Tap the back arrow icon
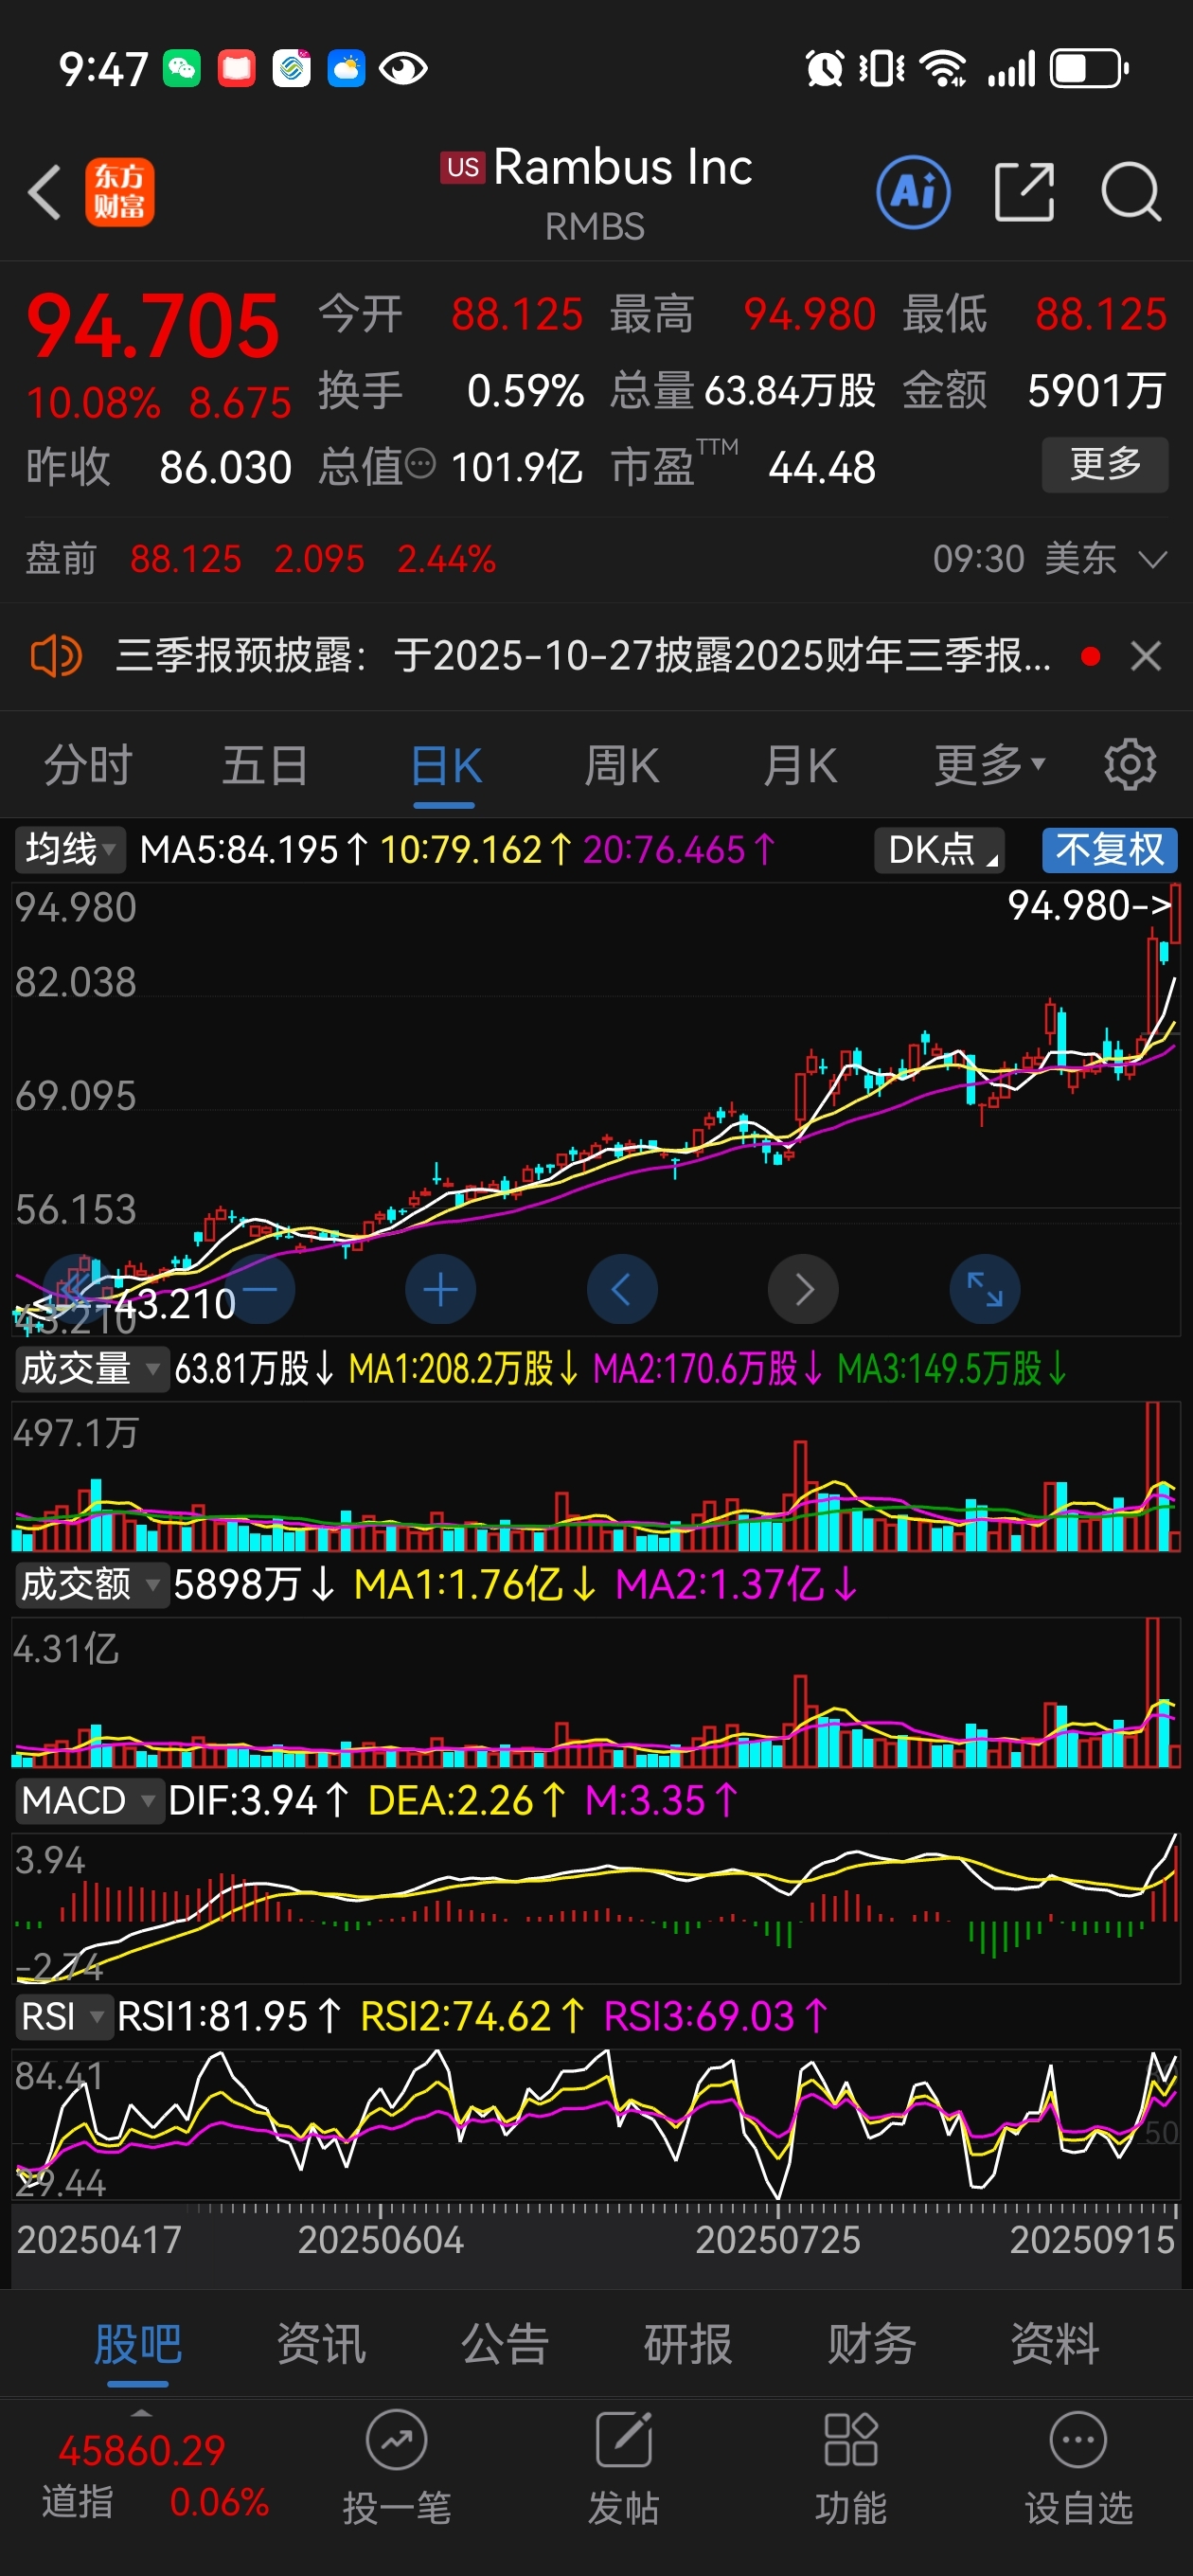This screenshot has width=1193, height=2576. [45, 191]
